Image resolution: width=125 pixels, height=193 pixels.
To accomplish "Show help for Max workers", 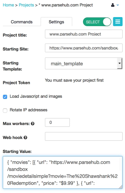I will (x=33, y=124).
